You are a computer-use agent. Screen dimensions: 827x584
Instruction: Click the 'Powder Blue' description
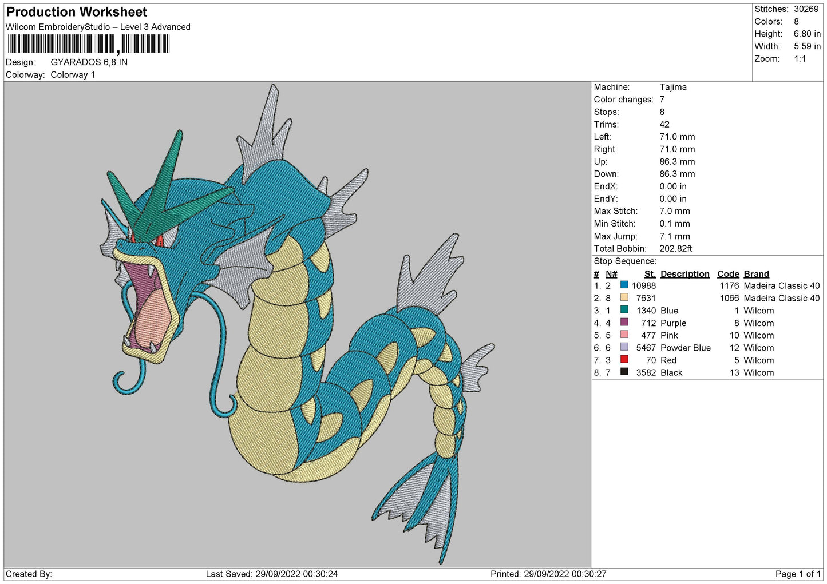(x=686, y=348)
